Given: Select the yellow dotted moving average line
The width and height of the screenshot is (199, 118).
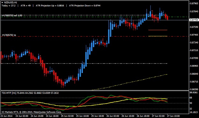Looking at the screenshot, I should point(130,82).
